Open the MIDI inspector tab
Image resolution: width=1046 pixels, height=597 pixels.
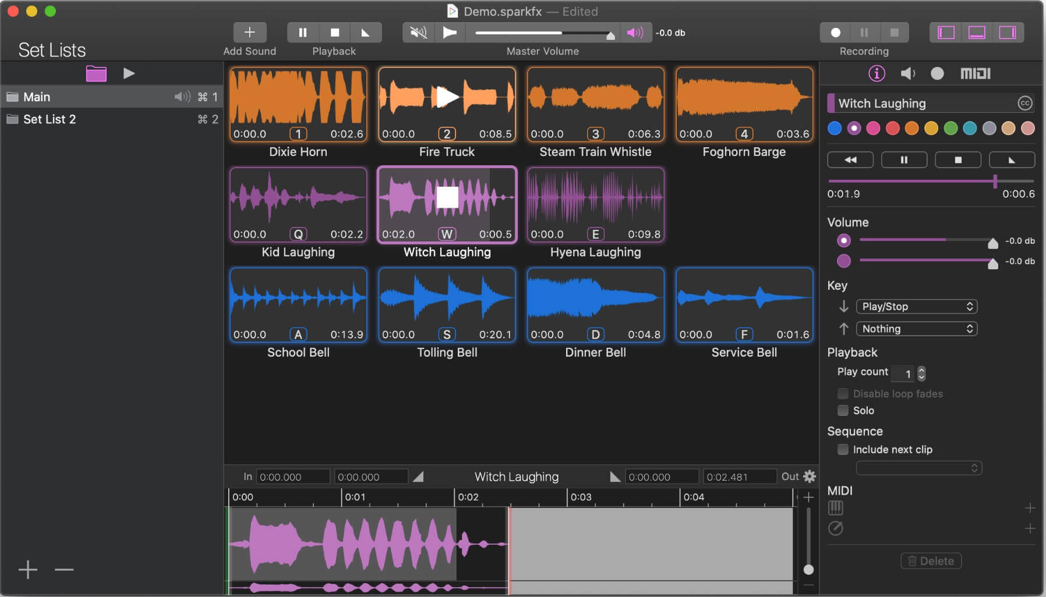click(x=975, y=73)
